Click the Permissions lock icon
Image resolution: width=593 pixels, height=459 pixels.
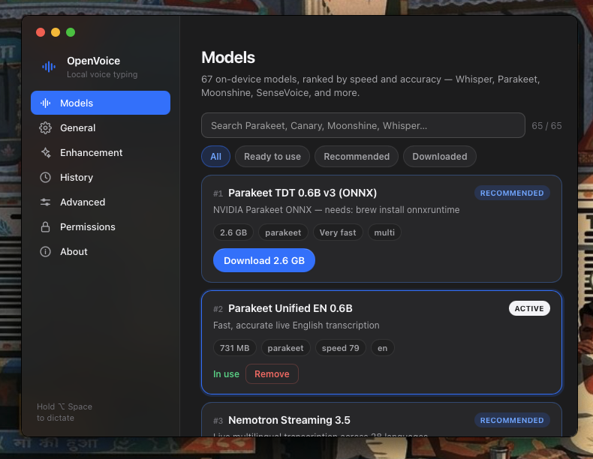tap(45, 227)
